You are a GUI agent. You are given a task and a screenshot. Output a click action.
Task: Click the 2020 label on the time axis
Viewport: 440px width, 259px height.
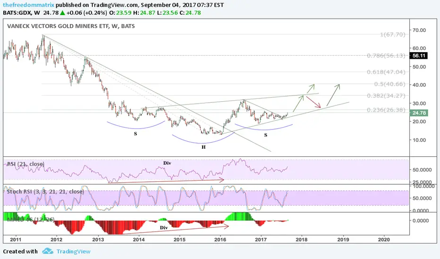pyautogui.click(x=384, y=239)
